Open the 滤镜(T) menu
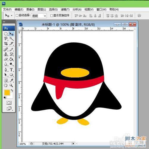This screenshot has height=149, width=149. [65, 10]
